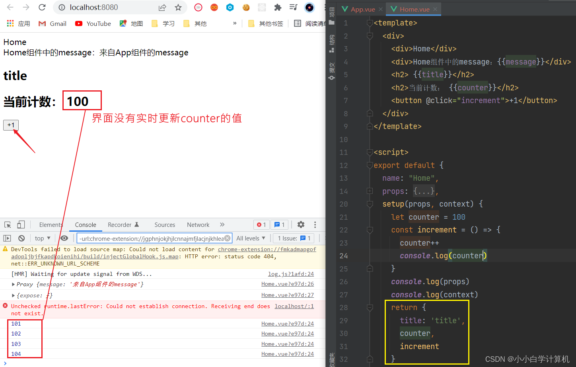Switch to Network tab in DevTools
Image resolution: width=576 pixels, height=367 pixels.
point(198,225)
